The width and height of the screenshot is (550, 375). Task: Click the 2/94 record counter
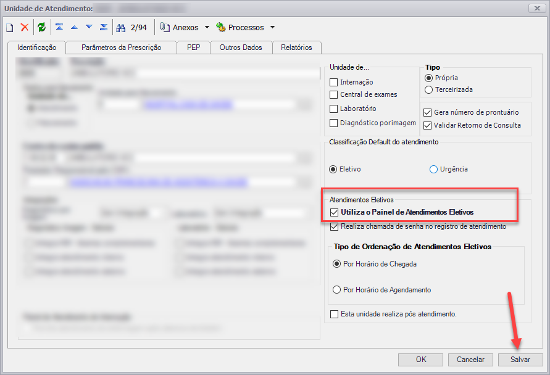138,27
